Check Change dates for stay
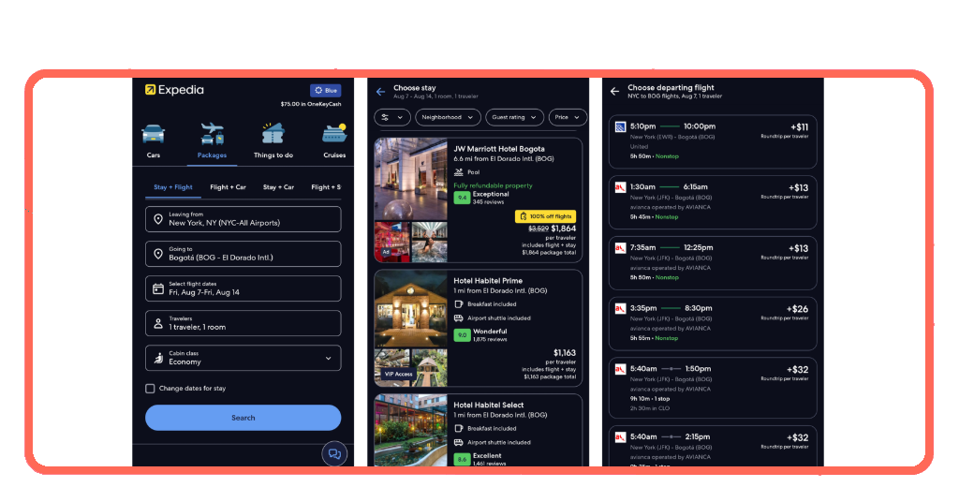The image size is (959, 502). (x=150, y=389)
